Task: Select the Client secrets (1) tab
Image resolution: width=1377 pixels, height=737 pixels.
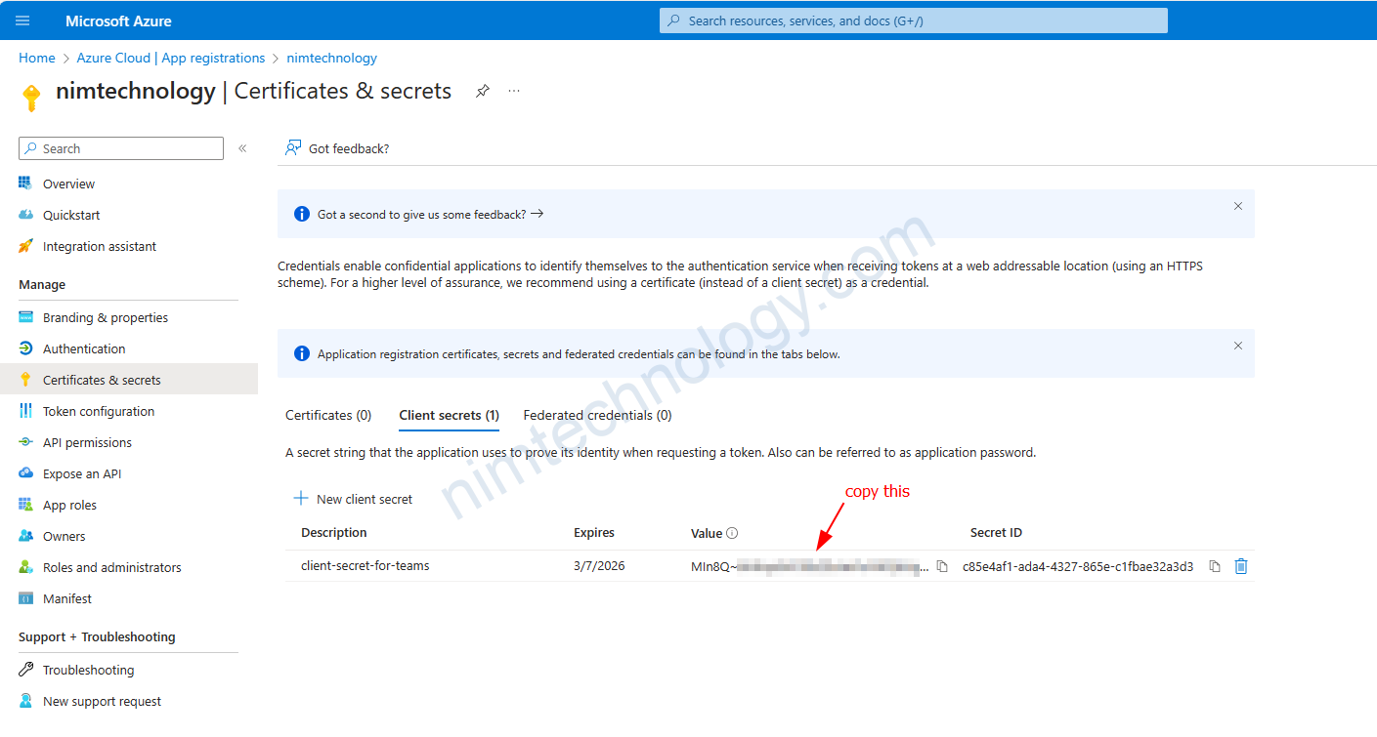Action: (449, 415)
